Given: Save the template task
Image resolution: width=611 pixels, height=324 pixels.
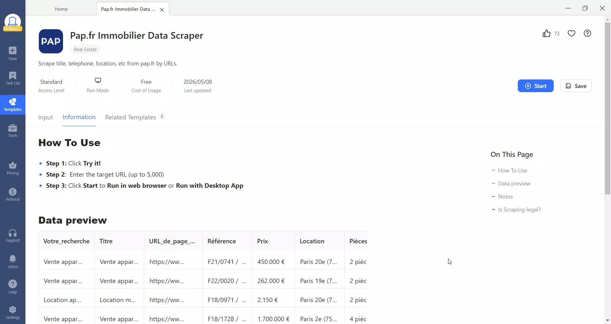Looking at the screenshot, I should tap(576, 86).
